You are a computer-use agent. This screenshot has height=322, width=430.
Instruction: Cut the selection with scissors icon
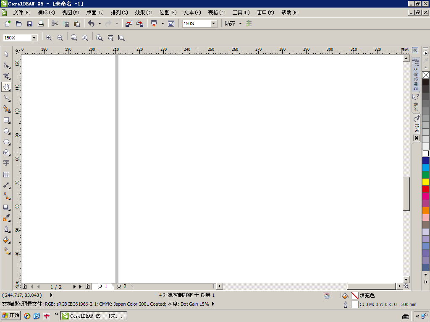coord(55,23)
